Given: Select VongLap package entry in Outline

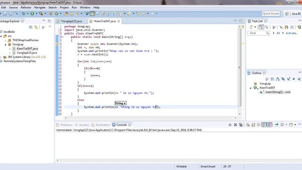Looking at the screenshot, I should [x=265, y=84].
